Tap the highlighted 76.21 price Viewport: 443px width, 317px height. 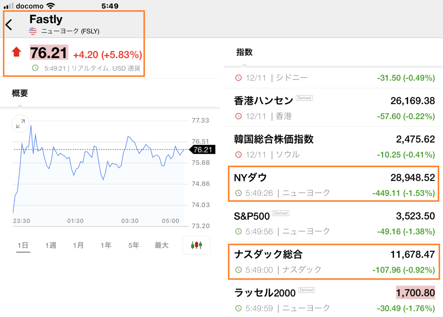point(49,52)
